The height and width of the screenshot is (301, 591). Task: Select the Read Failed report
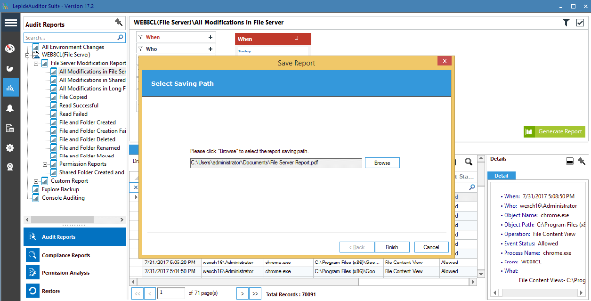point(73,114)
